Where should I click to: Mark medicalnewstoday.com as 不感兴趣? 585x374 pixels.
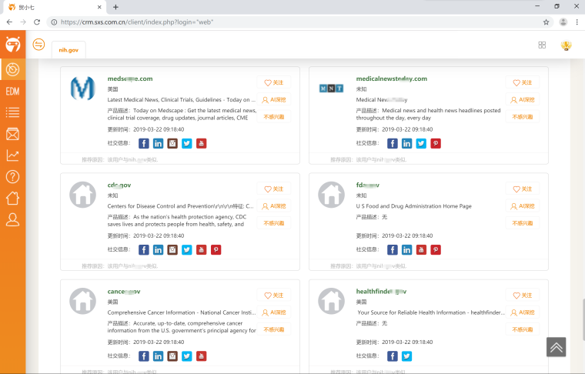[523, 117]
